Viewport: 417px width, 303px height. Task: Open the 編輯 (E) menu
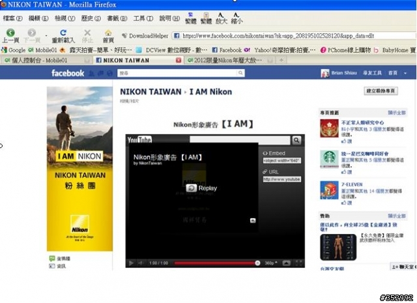click(x=38, y=18)
